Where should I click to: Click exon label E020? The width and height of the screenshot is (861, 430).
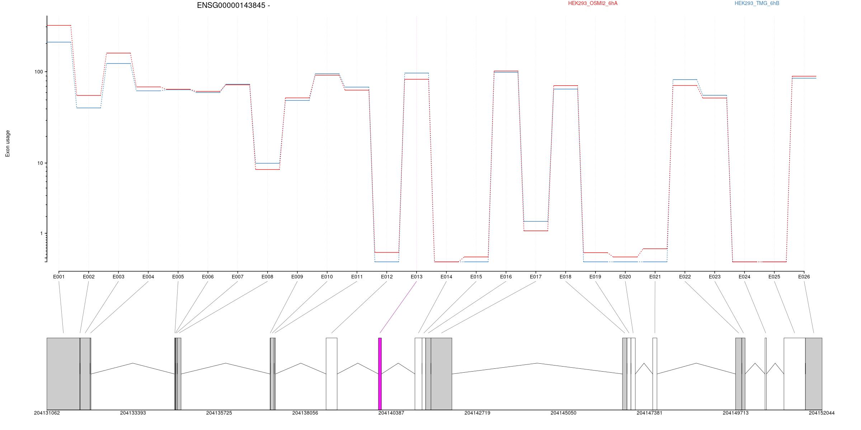(x=625, y=277)
